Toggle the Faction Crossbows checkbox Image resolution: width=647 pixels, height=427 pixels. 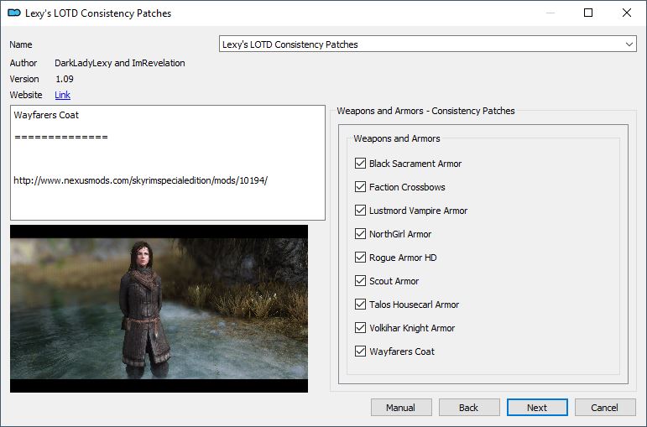[360, 187]
